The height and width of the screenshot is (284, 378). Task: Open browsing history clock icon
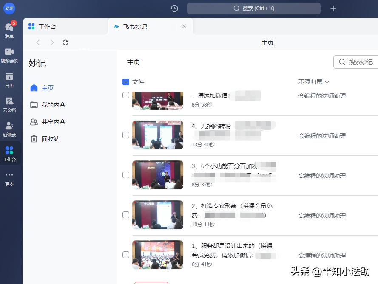click(x=174, y=8)
